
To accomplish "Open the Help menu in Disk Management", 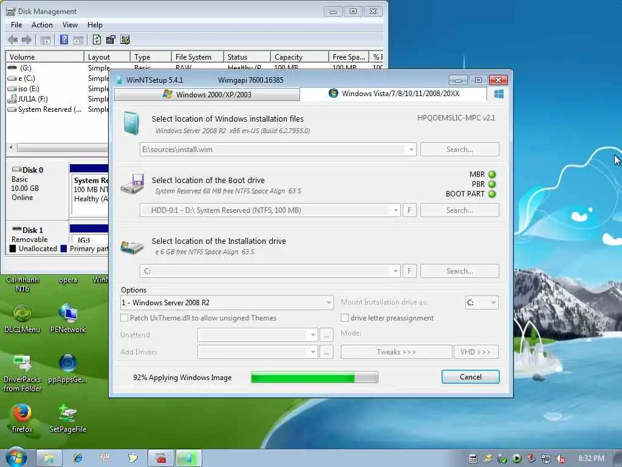I will coord(95,24).
